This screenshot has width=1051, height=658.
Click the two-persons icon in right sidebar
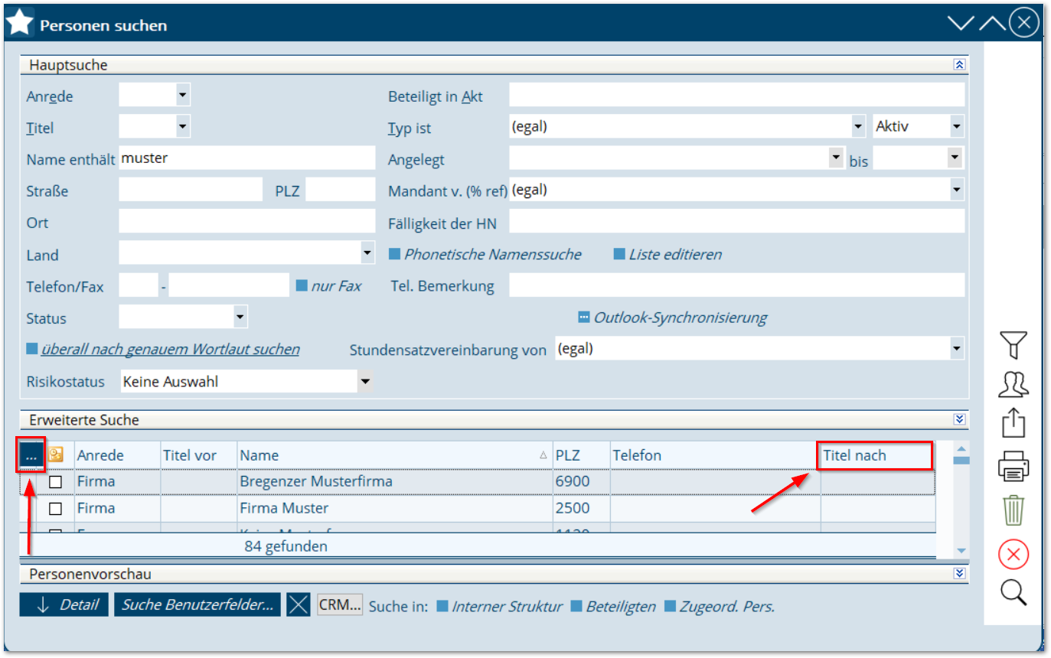[x=1013, y=383]
